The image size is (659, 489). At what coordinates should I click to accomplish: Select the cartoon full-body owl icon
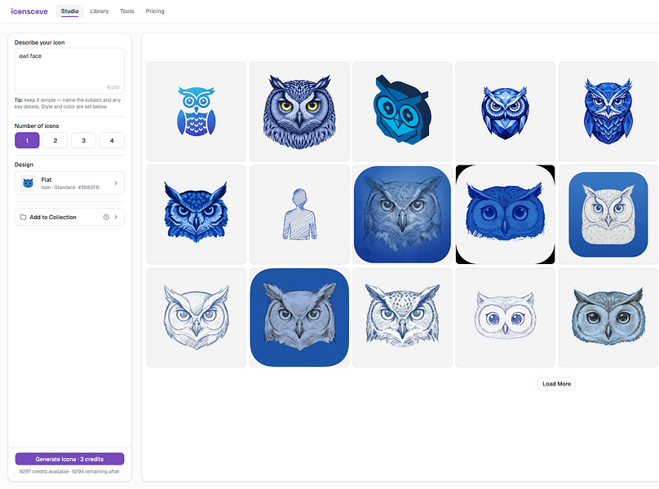click(x=197, y=112)
